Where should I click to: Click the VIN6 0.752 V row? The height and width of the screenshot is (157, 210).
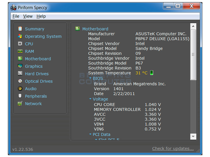point(127,129)
